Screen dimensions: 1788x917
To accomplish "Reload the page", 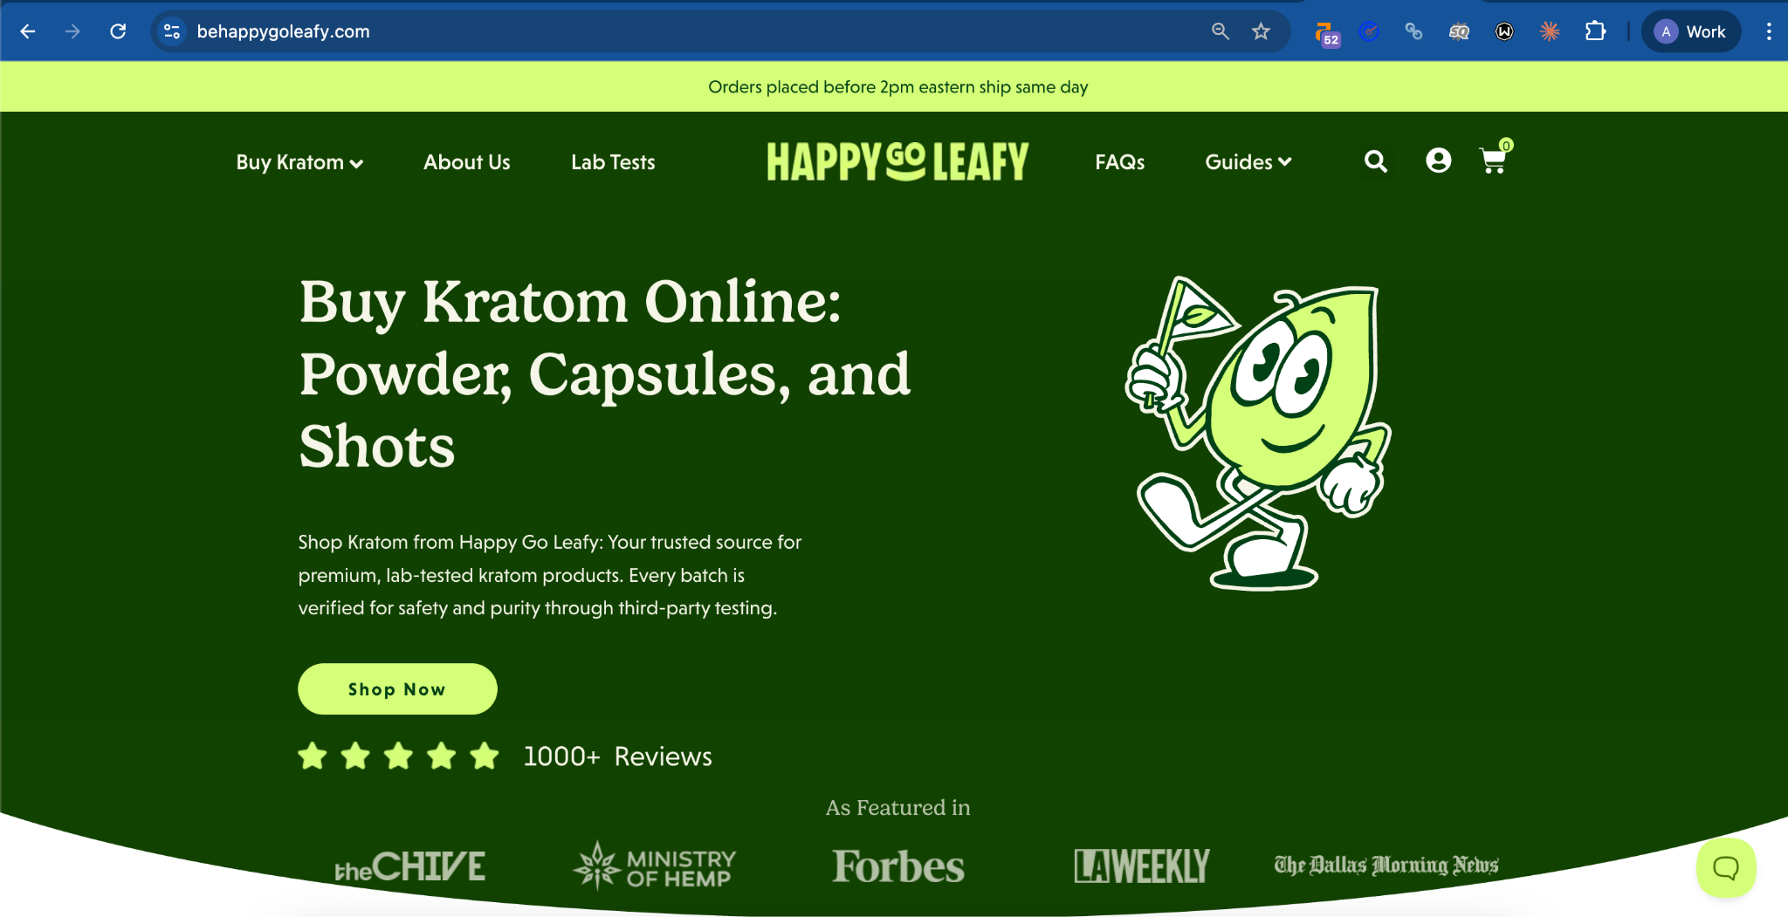I will 118,31.
